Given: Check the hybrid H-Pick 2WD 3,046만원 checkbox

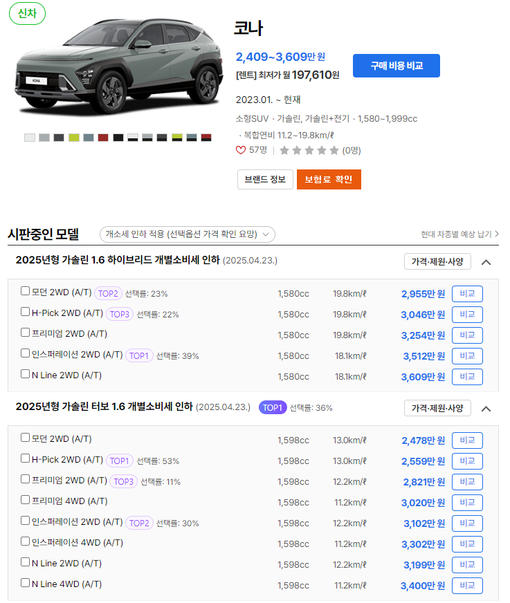Looking at the screenshot, I should point(25,312).
